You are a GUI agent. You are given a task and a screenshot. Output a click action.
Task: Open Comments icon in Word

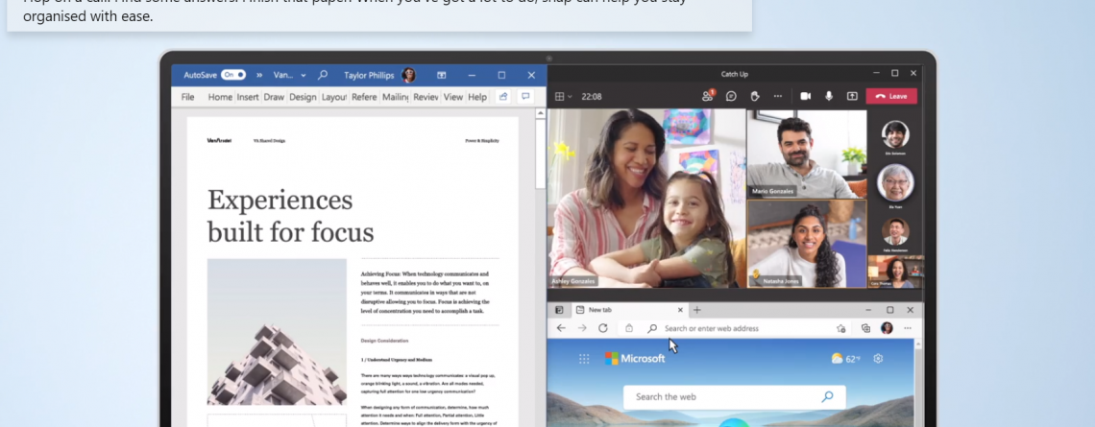coord(525,97)
